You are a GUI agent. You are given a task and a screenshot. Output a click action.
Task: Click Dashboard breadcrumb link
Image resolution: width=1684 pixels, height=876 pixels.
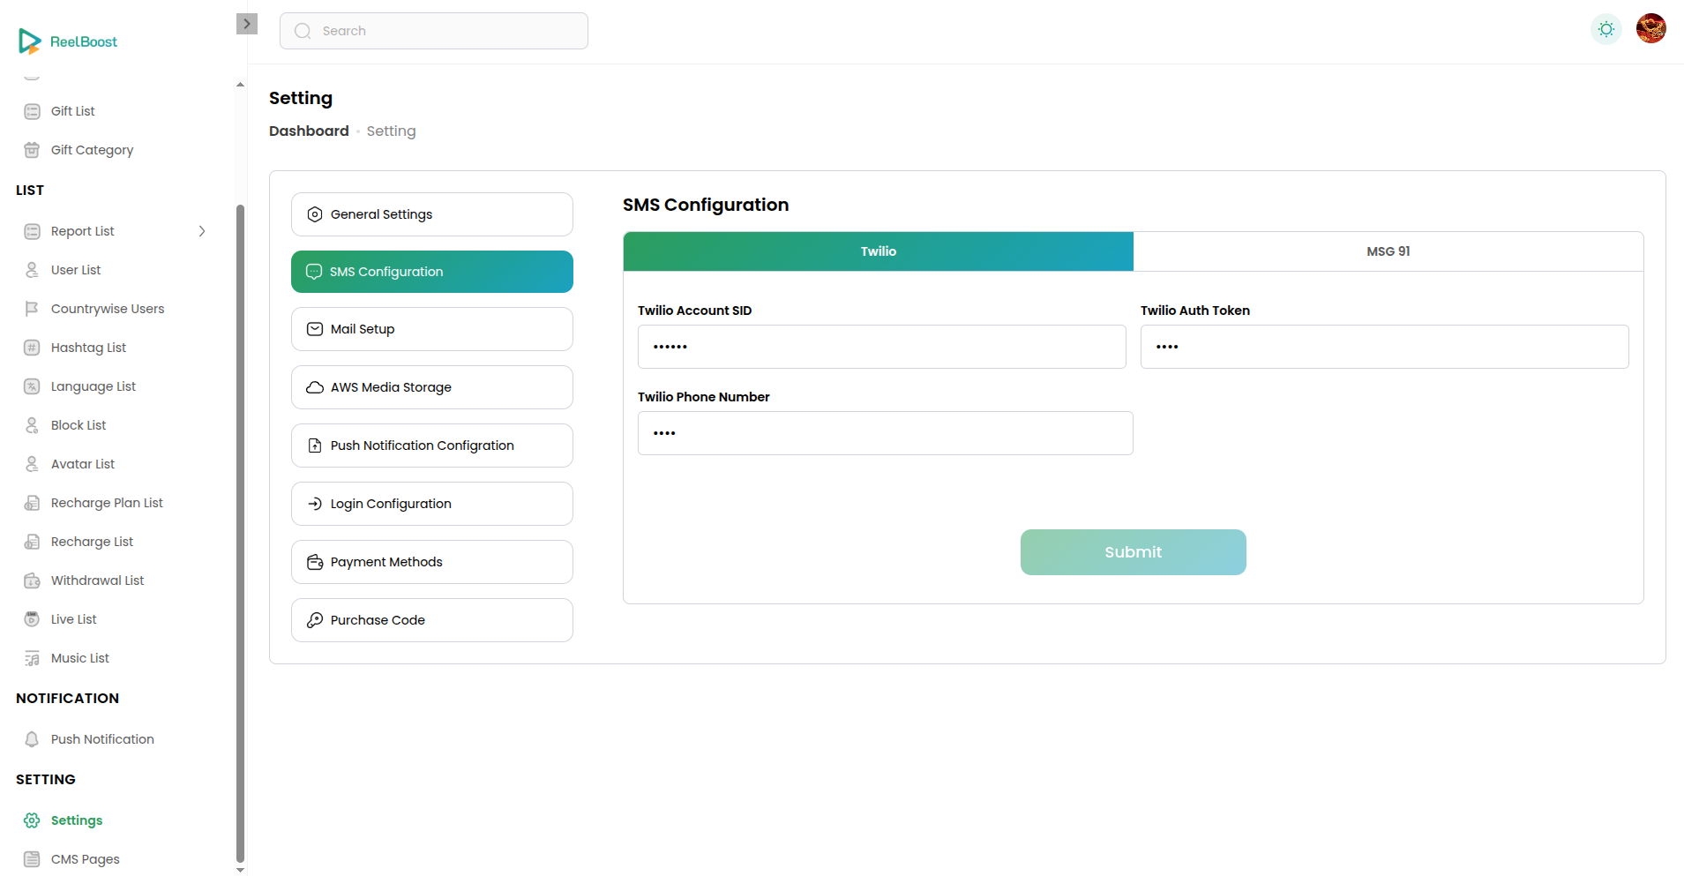pyautogui.click(x=309, y=131)
